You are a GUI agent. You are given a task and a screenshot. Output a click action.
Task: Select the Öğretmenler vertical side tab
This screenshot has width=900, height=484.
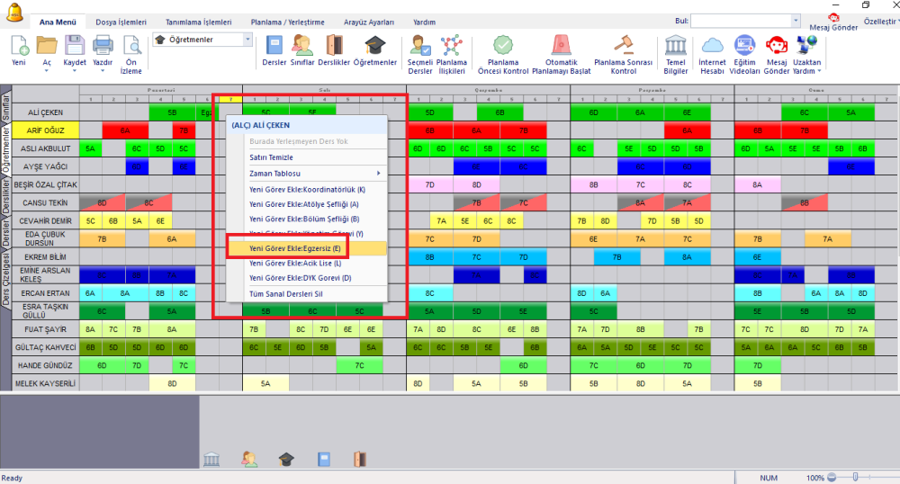tap(5, 151)
